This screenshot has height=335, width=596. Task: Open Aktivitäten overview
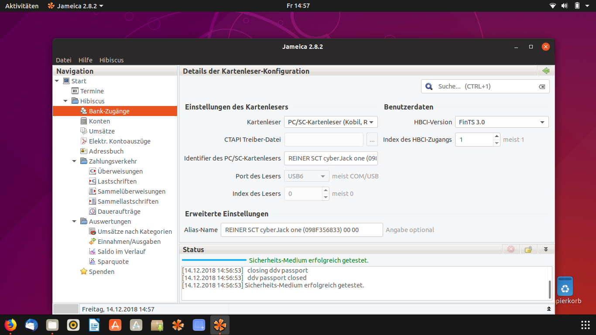tap(22, 6)
